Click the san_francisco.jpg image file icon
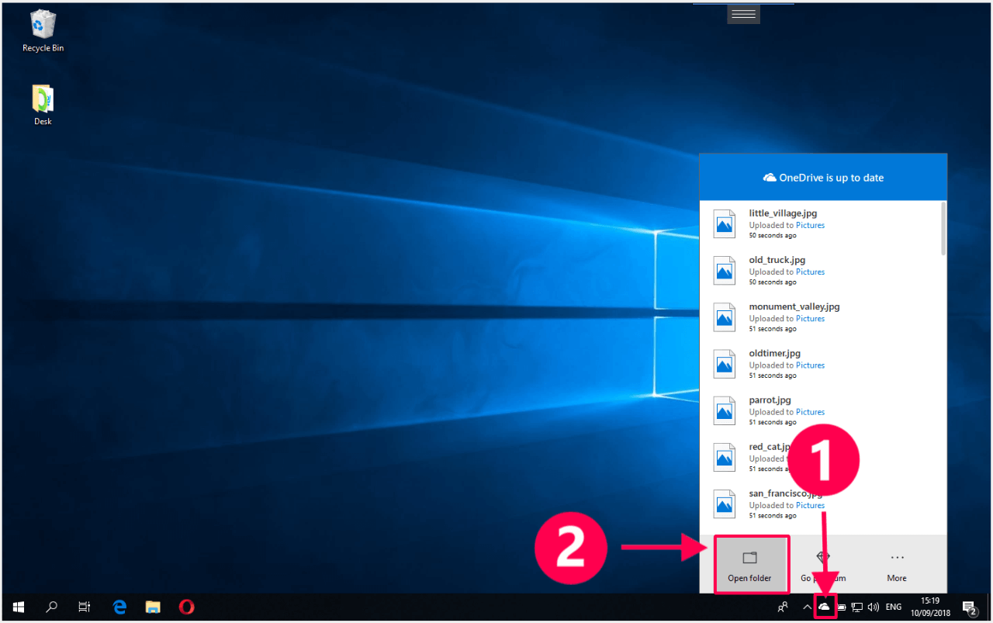This screenshot has height=623, width=993. [725, 504]
